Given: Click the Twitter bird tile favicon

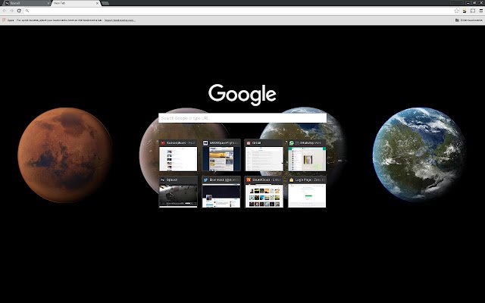Looking at the screenshot, I should coord(205,180).
